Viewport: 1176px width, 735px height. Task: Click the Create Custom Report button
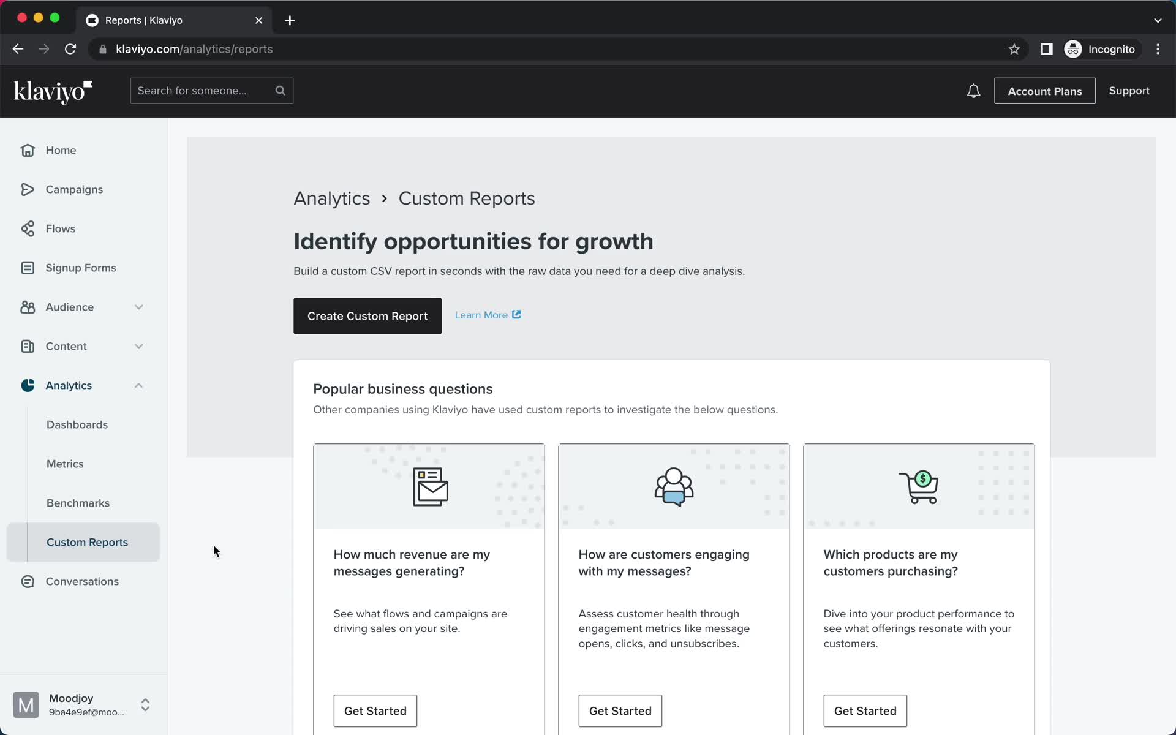pos(367,316)
